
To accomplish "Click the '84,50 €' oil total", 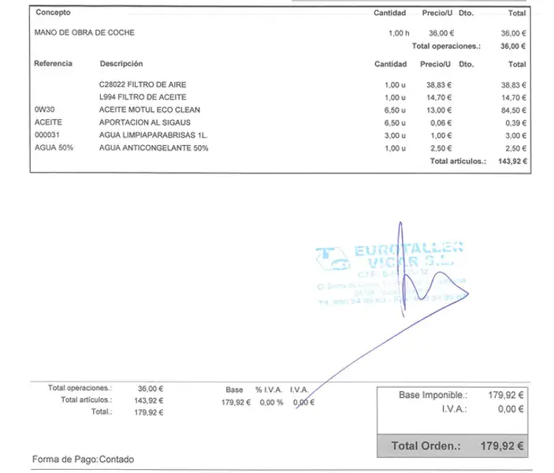I will click(x=513, y=110).
